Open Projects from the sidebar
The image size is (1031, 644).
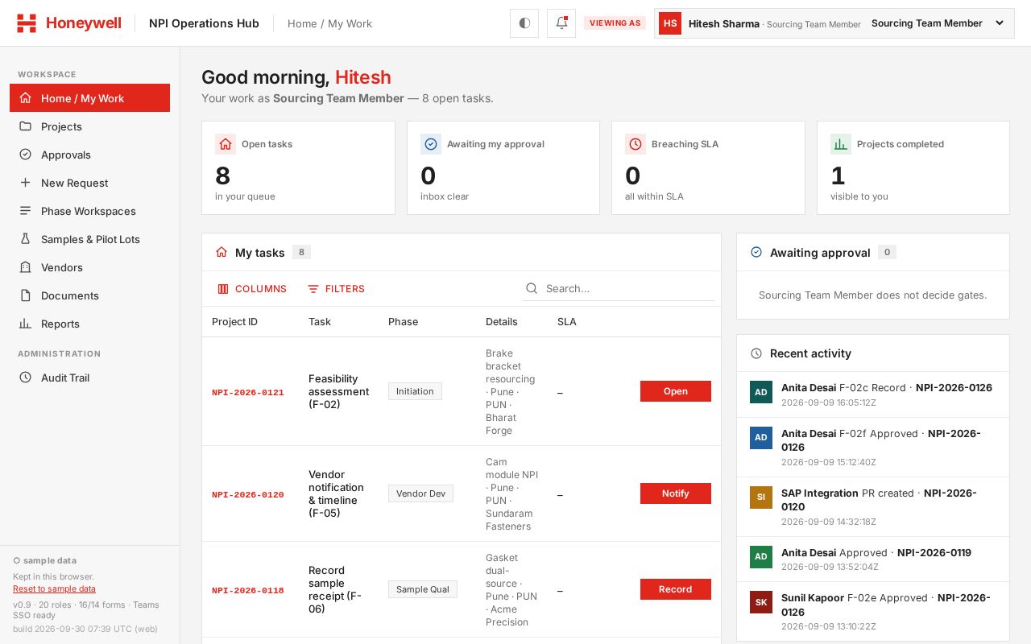[x=89, y=126]
